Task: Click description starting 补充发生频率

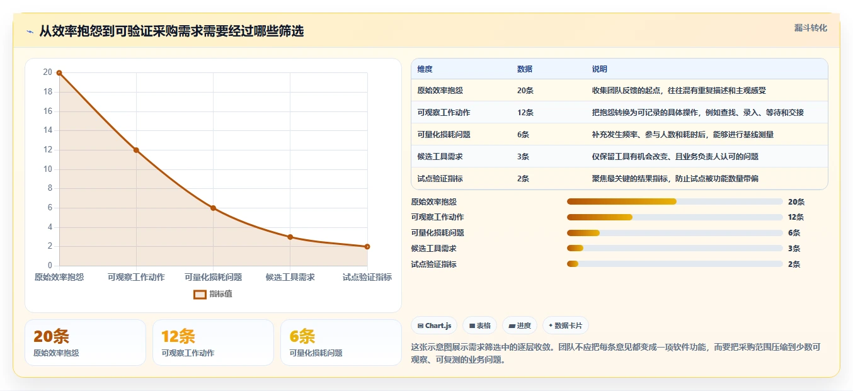Action: click(x=683, y=135)
